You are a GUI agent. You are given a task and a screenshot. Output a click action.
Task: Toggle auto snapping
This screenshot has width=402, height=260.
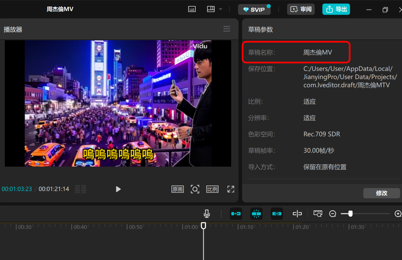tap(256, 214)
